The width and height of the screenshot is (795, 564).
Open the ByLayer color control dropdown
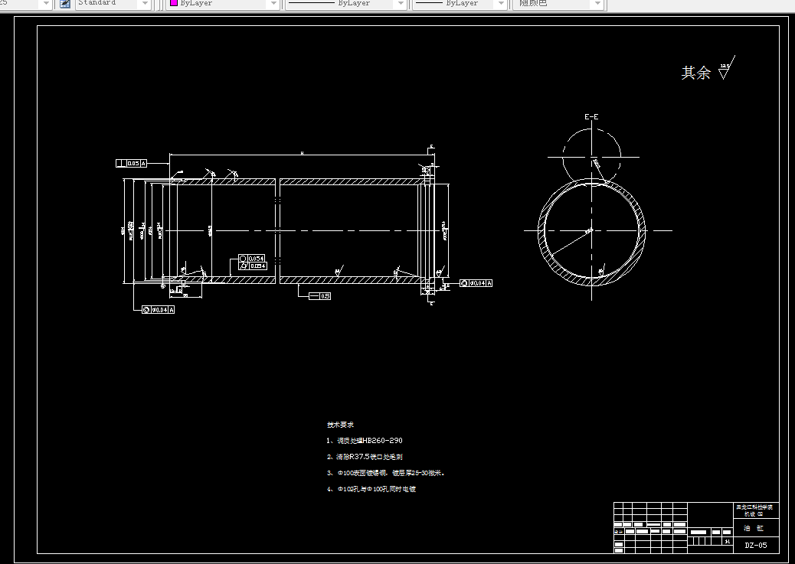tap(224, 4)
